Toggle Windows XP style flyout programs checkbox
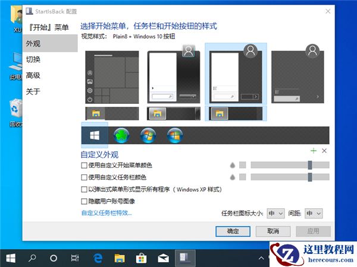The width and height of the screenshot is (357, 267). pyautogui.click(x=84, y=189)
